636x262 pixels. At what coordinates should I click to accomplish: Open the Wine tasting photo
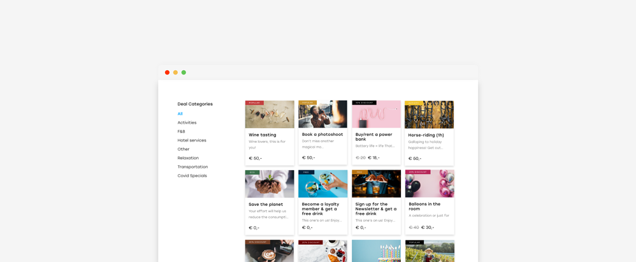point(270,114)
